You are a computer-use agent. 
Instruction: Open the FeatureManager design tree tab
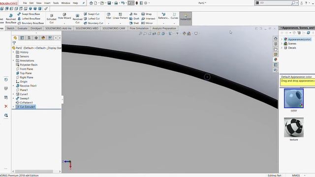[15, 38]
